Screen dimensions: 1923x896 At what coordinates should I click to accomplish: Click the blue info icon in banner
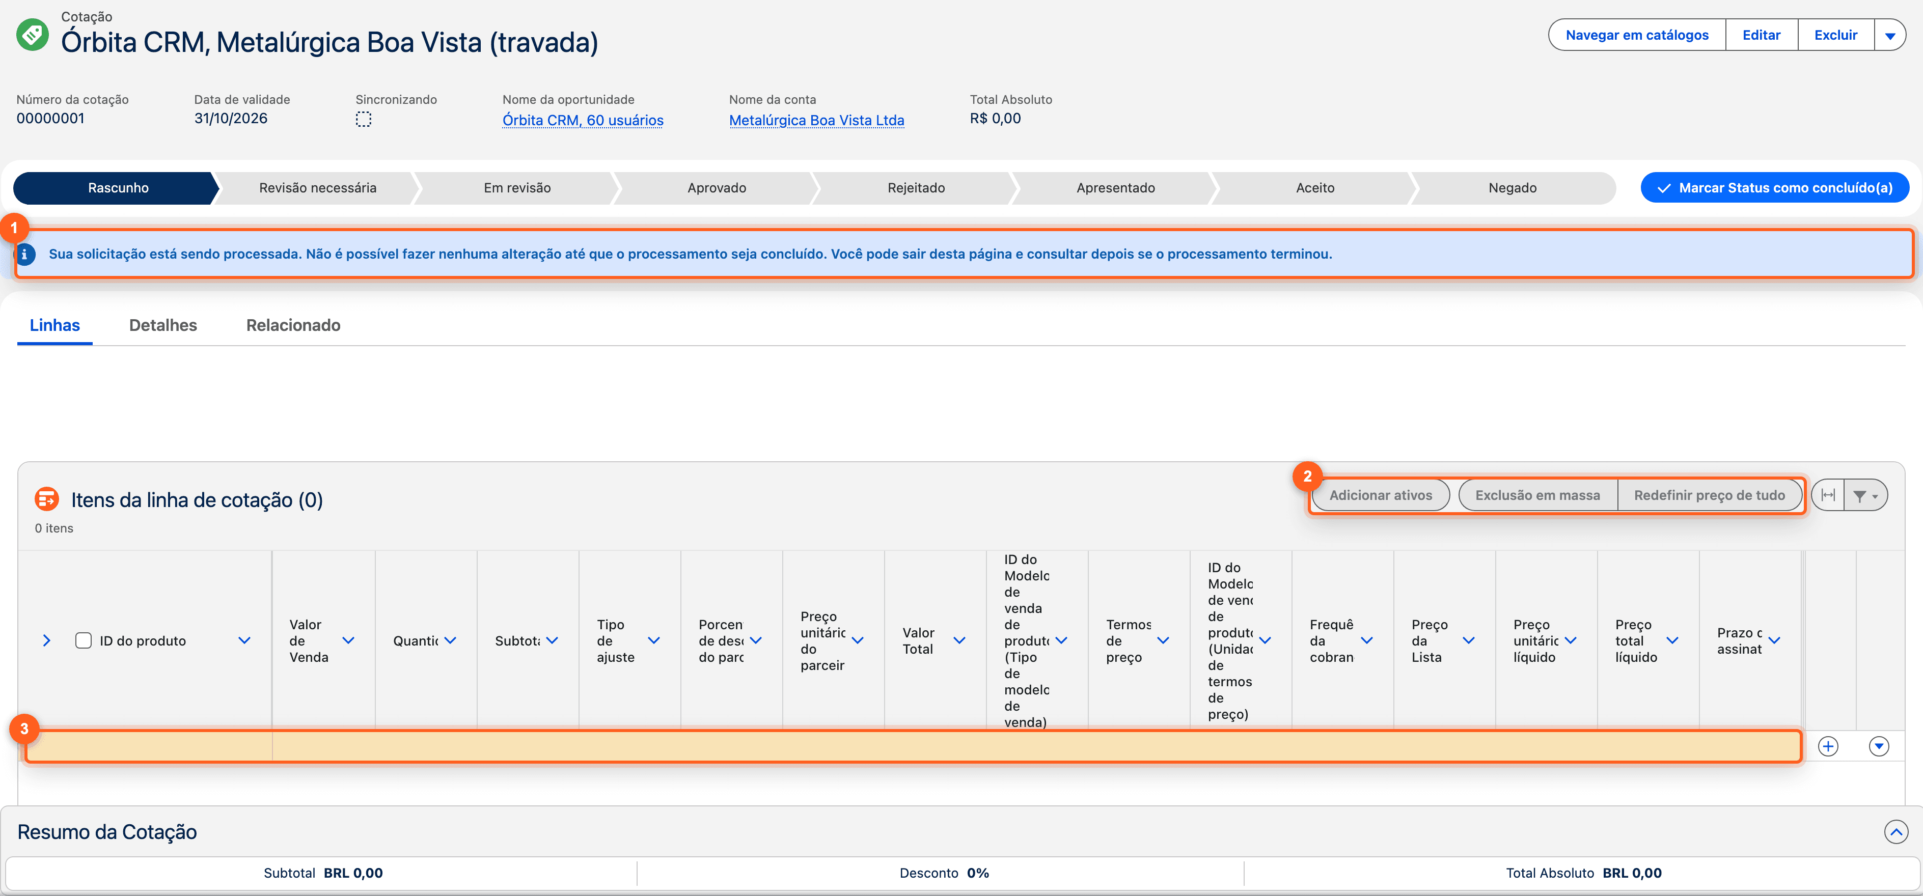point(24,254)
